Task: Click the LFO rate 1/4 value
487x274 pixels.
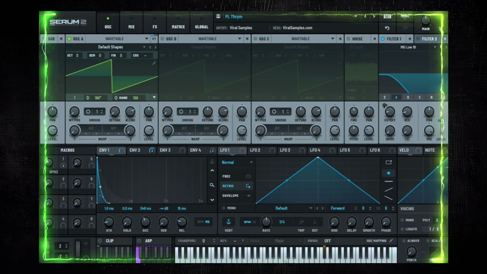Action: [282, 222]
